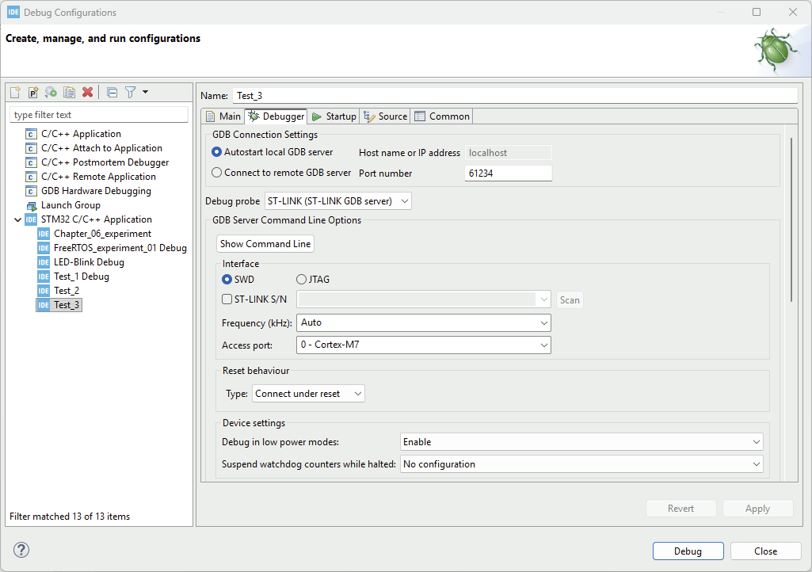Click the help question mark icon
The height and width of the screenshot is (572, 812).
(x=21, y=550)
